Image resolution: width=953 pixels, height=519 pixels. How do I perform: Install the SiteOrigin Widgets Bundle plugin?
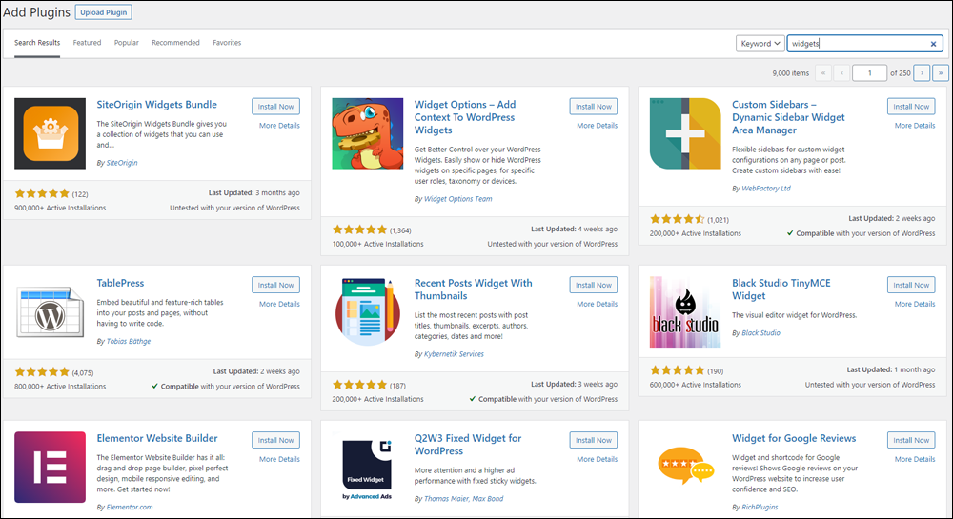click(275, 107)
